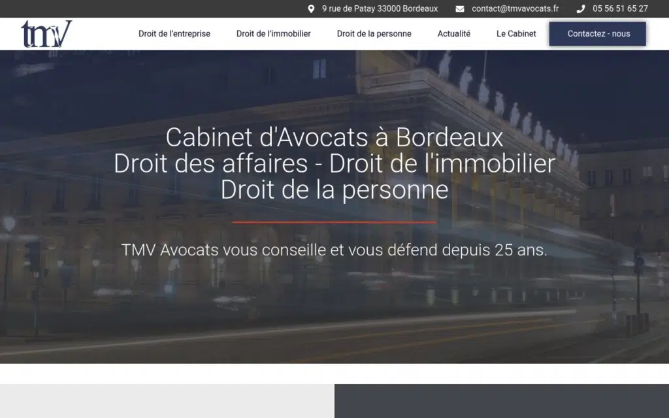Open Droit de l'entreprise menu
The image size is (669, 418).
pos(174,34)
